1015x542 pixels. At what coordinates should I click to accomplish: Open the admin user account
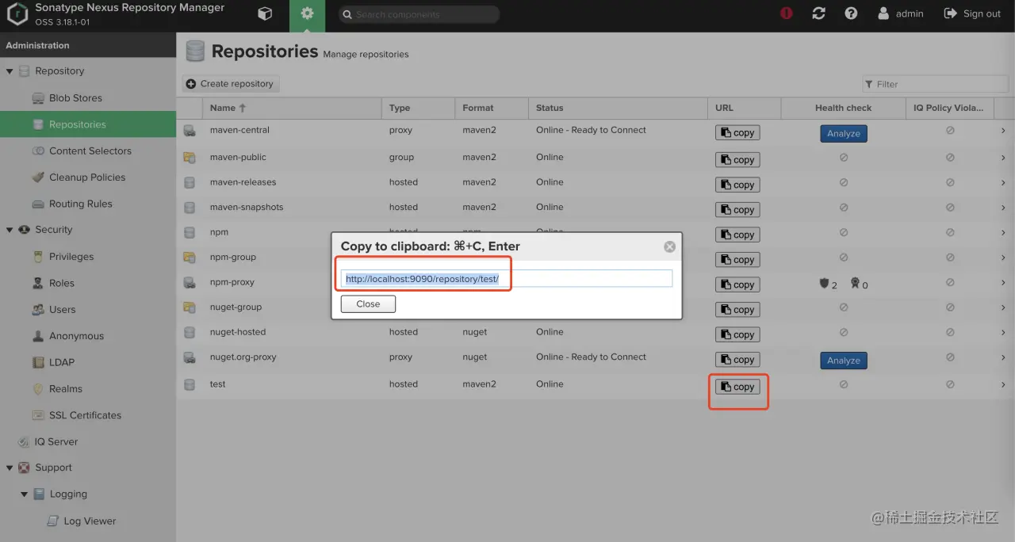[901, 13]
